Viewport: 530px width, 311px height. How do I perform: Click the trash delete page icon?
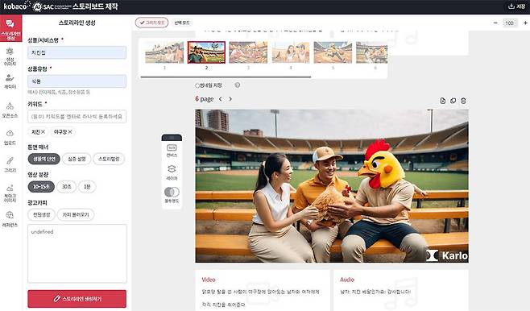463,101
